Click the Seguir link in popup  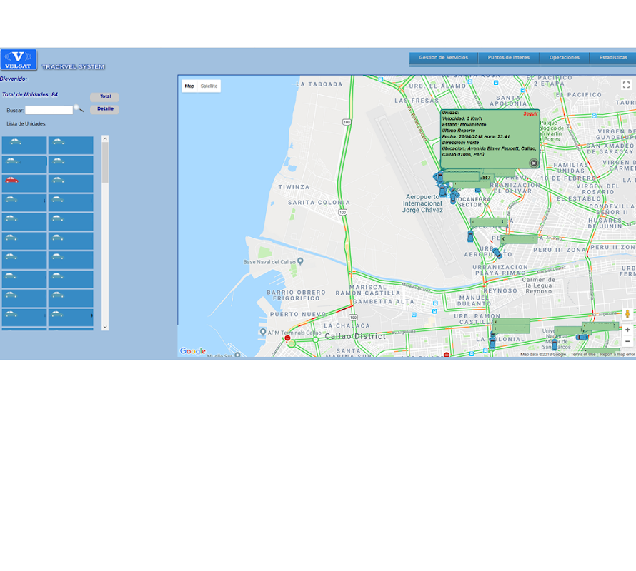tap(530, 113)
